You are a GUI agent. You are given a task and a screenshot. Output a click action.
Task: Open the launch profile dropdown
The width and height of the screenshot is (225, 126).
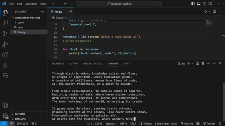(x=192, y=63)
